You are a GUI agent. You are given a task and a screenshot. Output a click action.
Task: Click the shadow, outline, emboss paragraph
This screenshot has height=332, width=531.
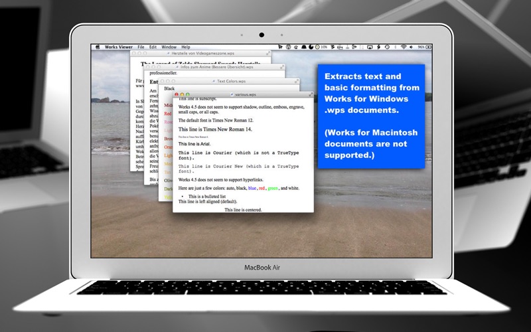[241, 110]
